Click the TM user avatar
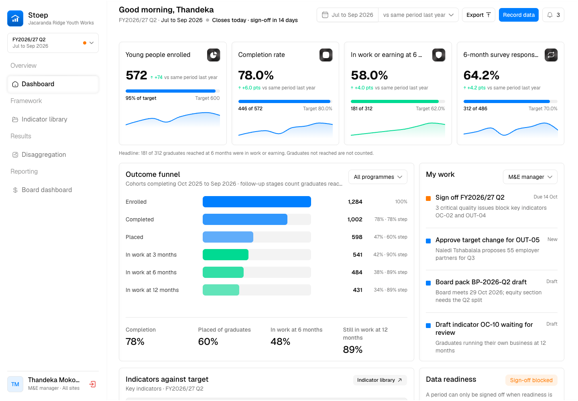Screen dimensions: 578x401 [15, 384]
